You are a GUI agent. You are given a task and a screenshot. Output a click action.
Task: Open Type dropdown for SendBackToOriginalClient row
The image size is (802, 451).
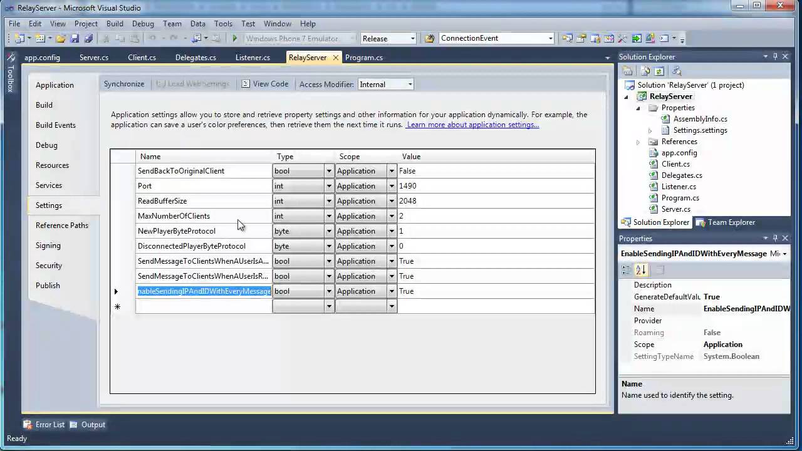coord(328,171)
